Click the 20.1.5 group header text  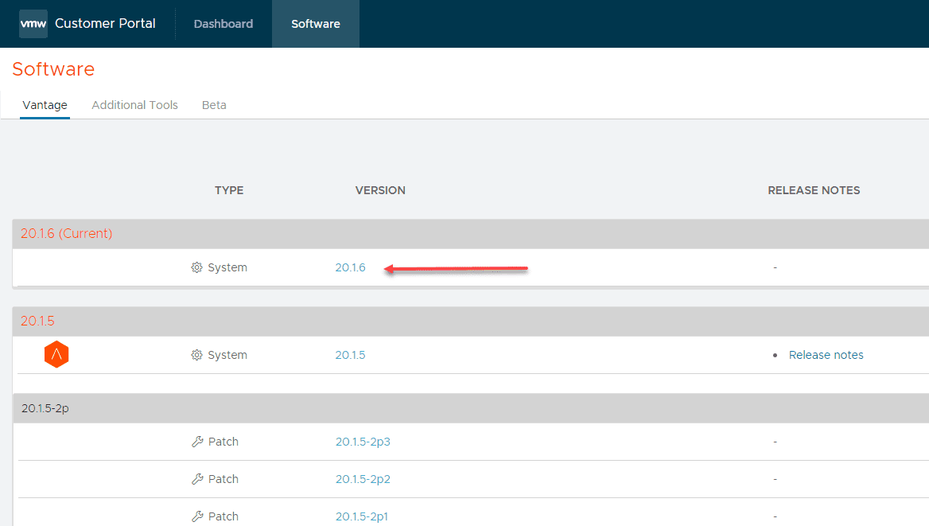(x=37, y=321)
